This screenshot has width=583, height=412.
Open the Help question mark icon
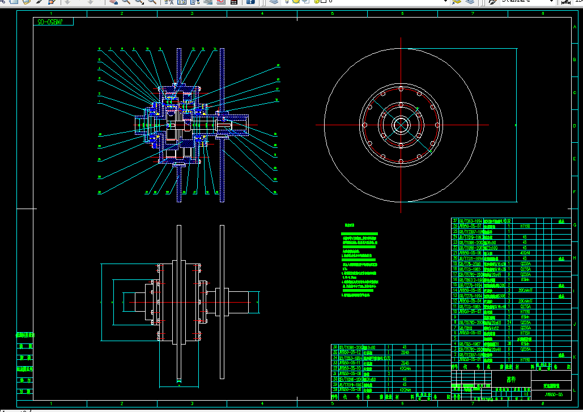(250, 2)
